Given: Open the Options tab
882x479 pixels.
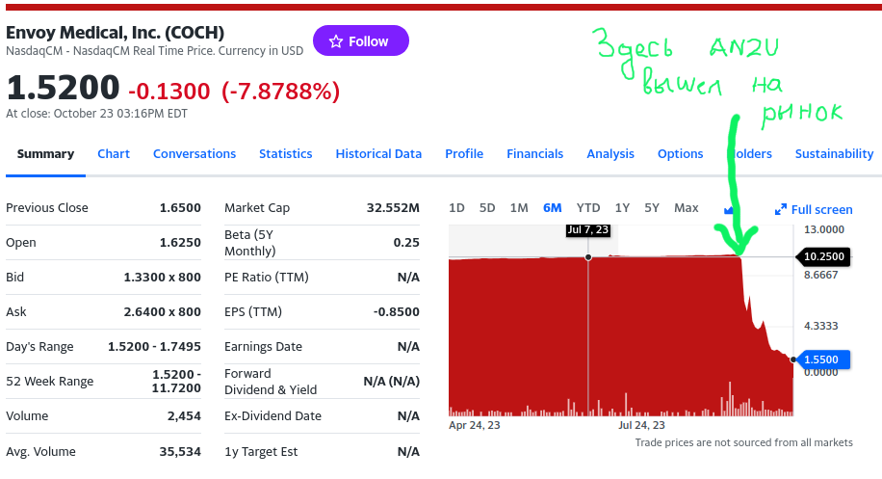Looking at the screenshot, I should 680,153.
